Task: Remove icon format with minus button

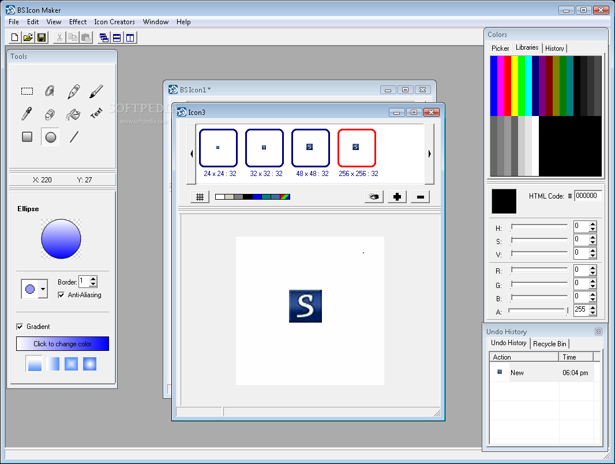Action: click(x=420, y=197)
